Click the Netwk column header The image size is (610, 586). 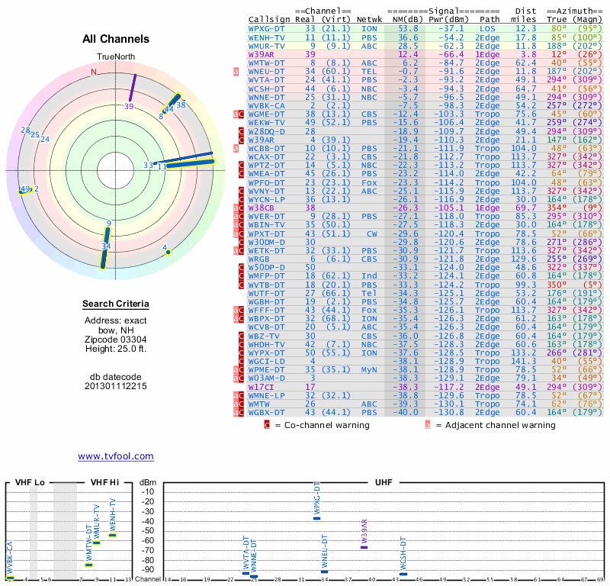[x=369, y=20]
